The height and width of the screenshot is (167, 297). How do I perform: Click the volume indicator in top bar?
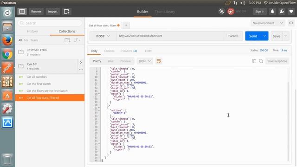tap(243, 3)
